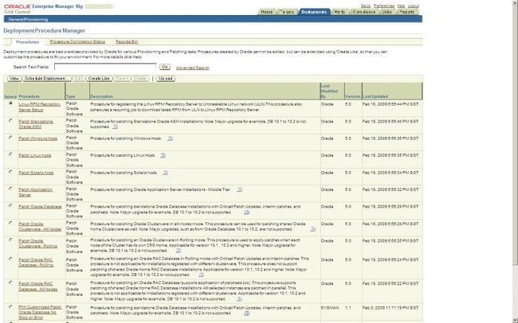
Task: Open the Preferences link
Action: (x=384, y=6)
